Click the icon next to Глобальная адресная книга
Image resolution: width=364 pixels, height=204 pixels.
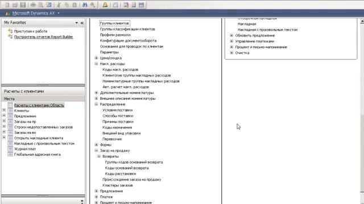click(10, 155)
